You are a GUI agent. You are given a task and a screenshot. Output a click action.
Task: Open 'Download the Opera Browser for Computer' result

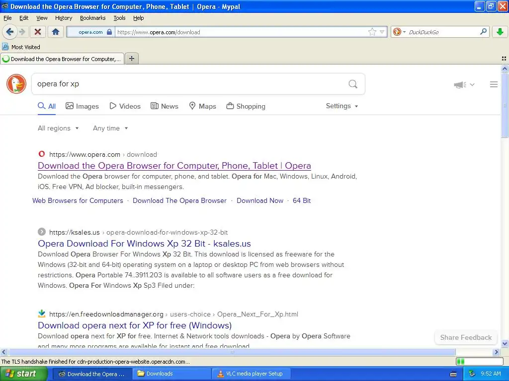pyautogui.click(x=174, y=166)
